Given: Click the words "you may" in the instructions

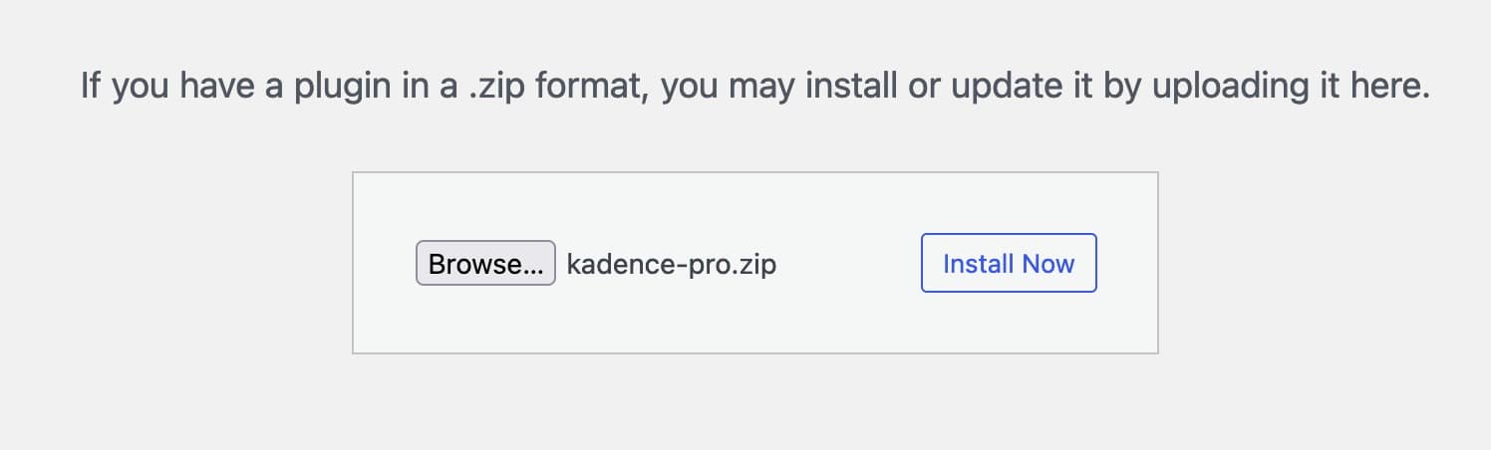Looking at the screenshot, I should click(728, 87).
